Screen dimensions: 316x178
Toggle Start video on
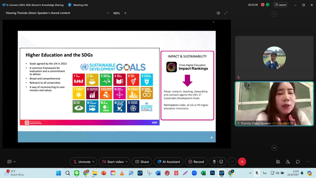[x=113, y=162]
